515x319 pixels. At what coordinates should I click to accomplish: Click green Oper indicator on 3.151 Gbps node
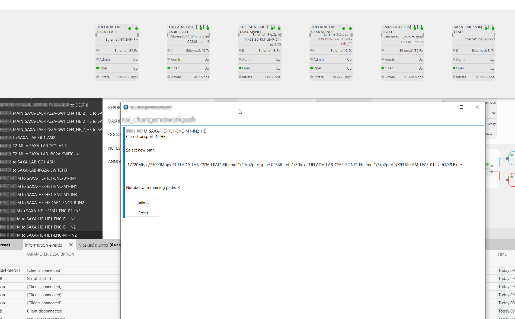tap(240, 68)
